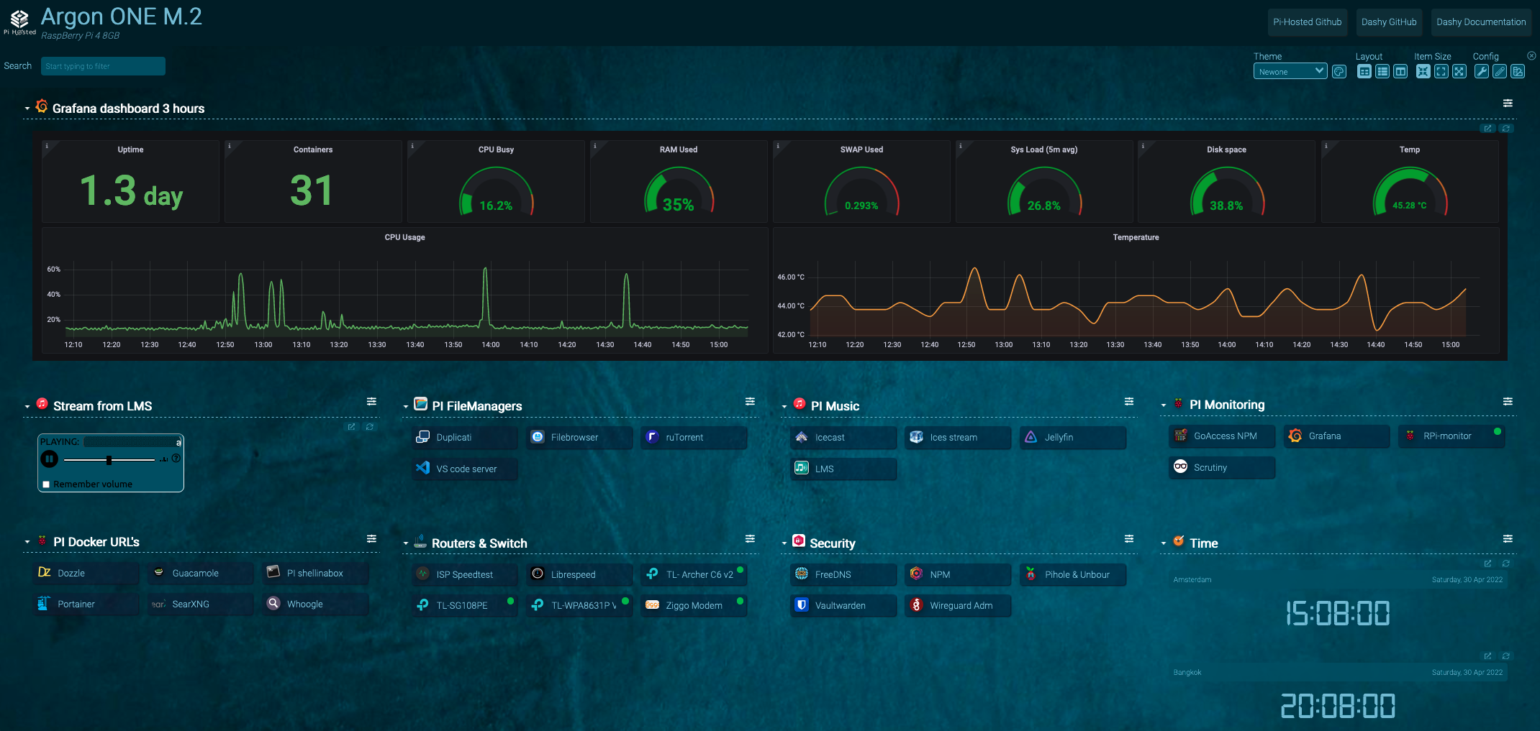The width and height of the screenshot is (1540, 731).
Task: Refresh the Grafana dashboard widget
Action: [1506, 129]
